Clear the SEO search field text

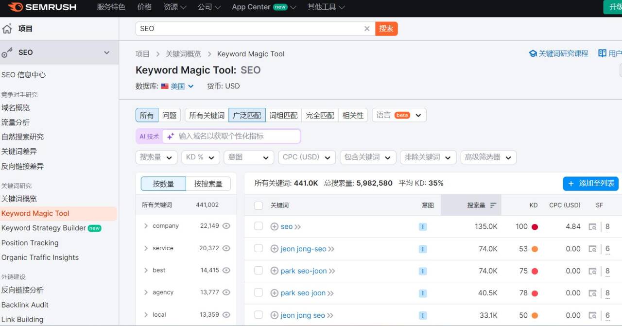coord(367,29)
